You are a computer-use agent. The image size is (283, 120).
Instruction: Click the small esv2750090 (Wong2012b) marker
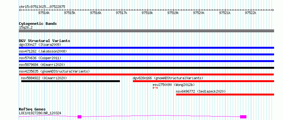tap(155, 88)
